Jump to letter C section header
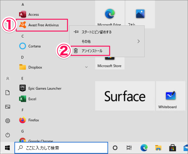 point(22,36)
